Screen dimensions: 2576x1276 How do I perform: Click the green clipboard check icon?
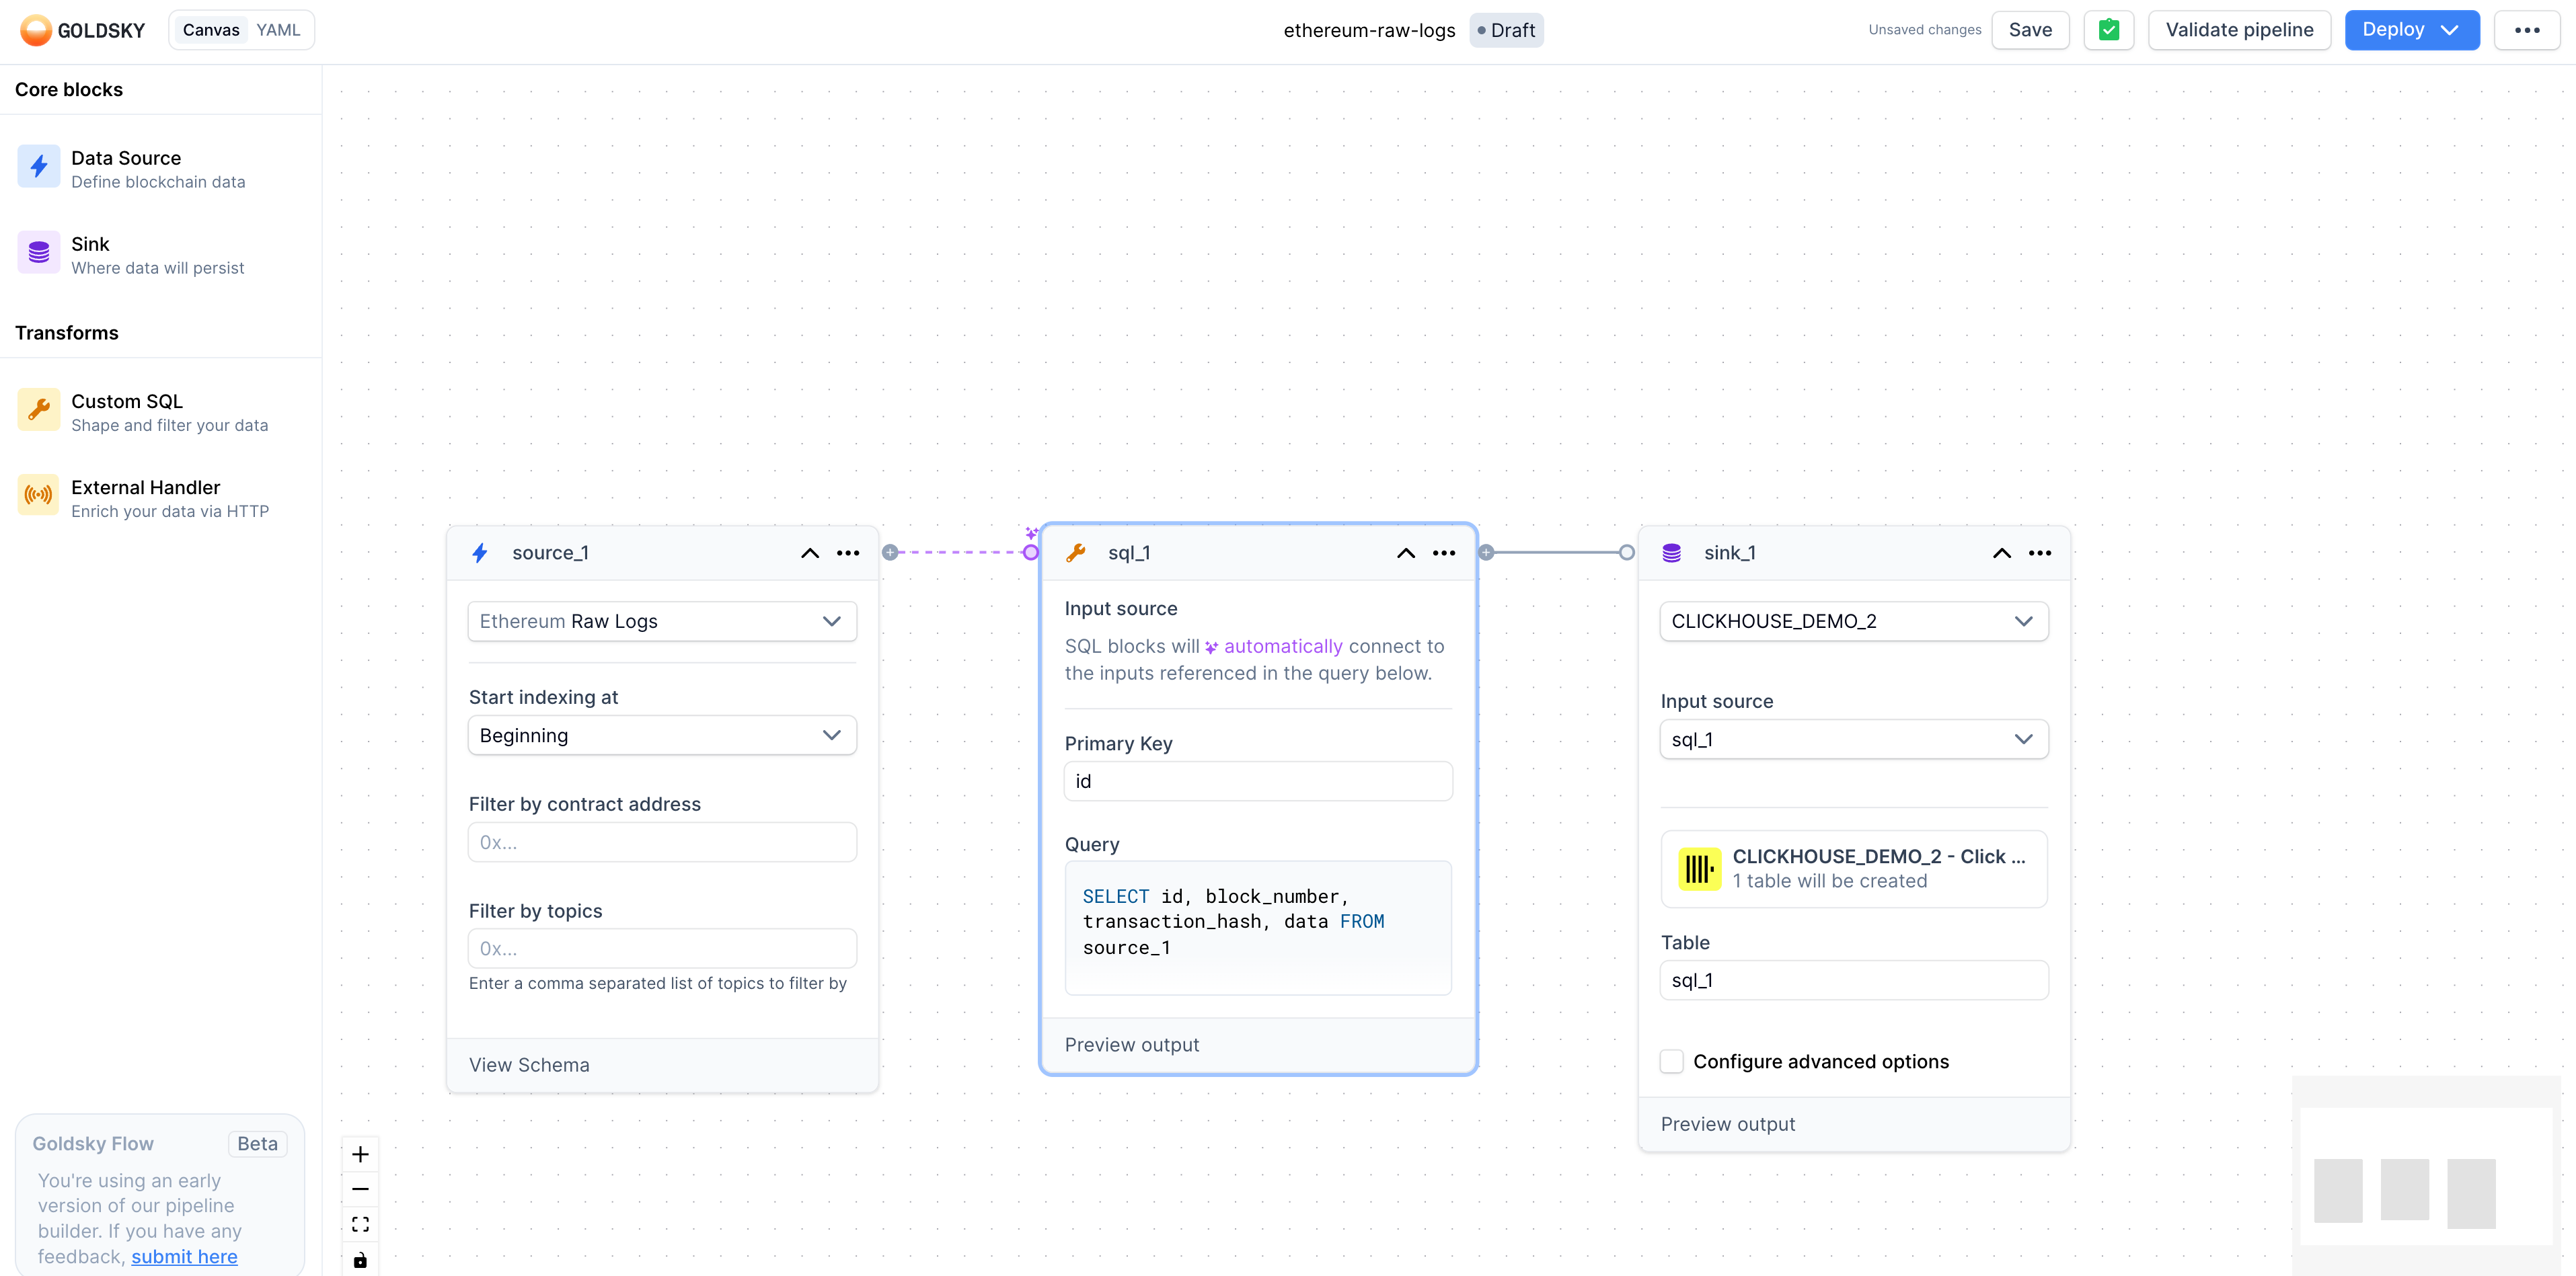(2108, 30)
